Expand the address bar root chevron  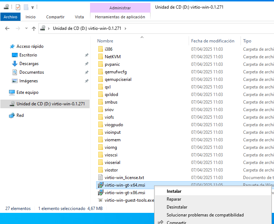pyautogui.click(x=49, y=28)
